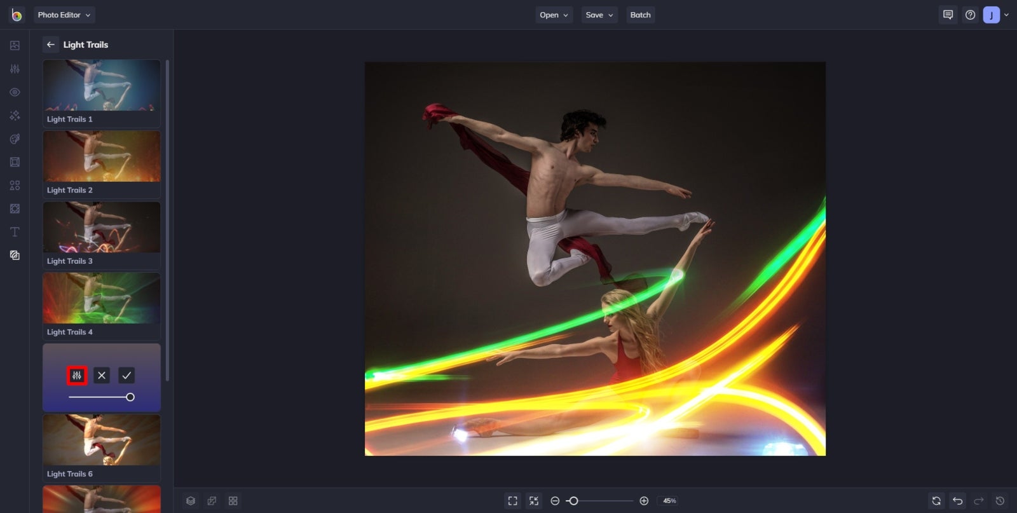Open the Image Manager sidebar icon
The height and width of the screenshot is (513, 1017).
pyautogui.click(x=15, y=45)
